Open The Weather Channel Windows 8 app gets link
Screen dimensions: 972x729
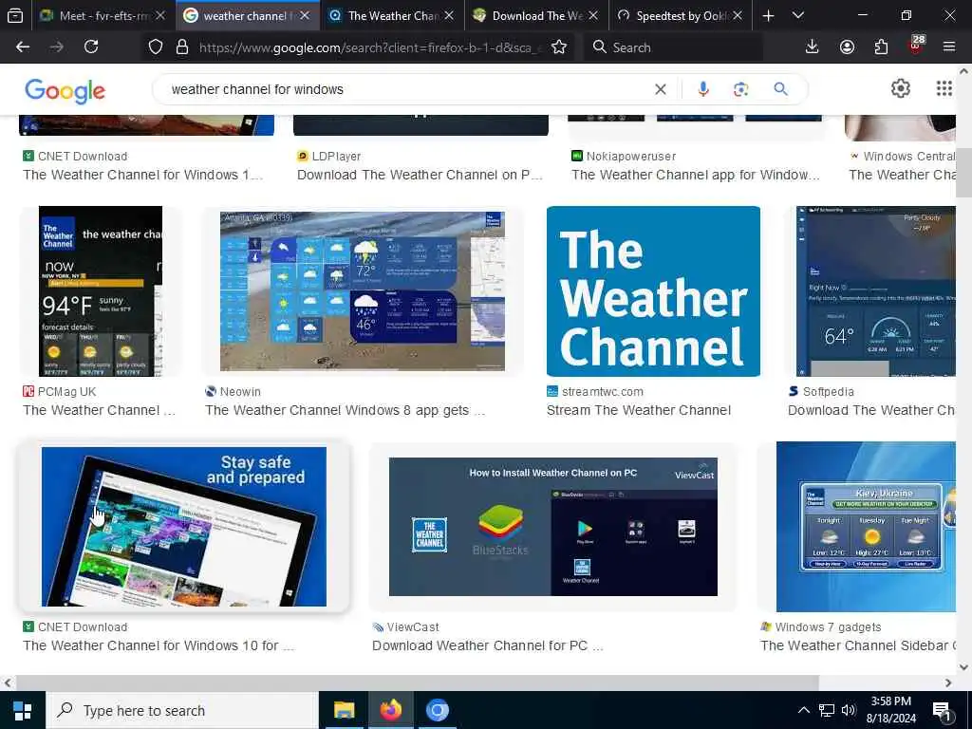pos(346,410)
